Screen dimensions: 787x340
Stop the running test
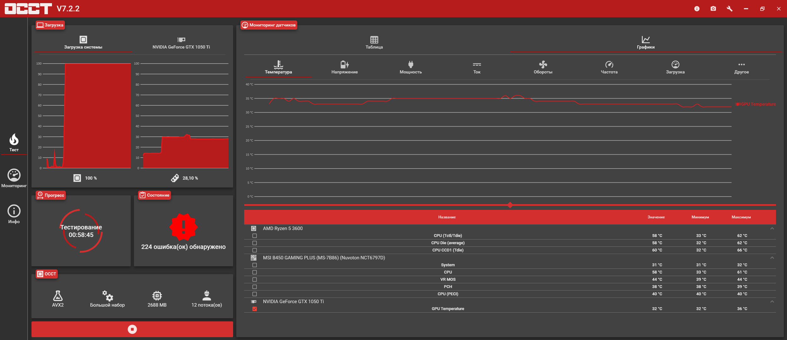132,329
